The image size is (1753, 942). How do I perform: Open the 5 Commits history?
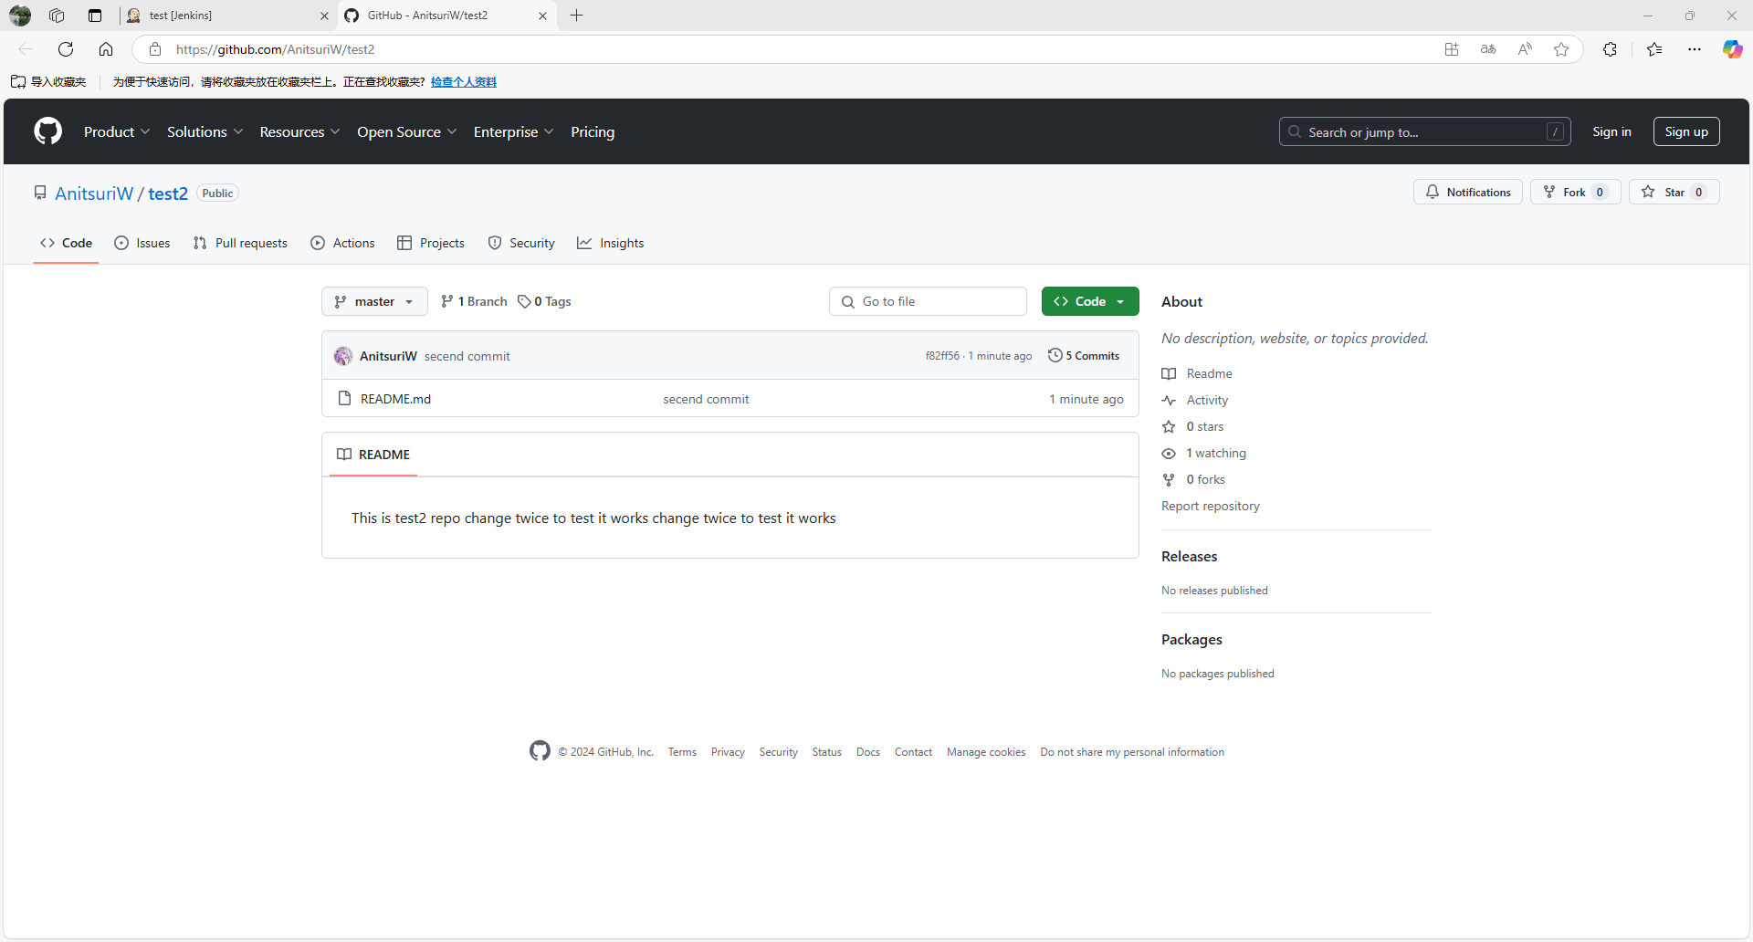click(1084, 356)
